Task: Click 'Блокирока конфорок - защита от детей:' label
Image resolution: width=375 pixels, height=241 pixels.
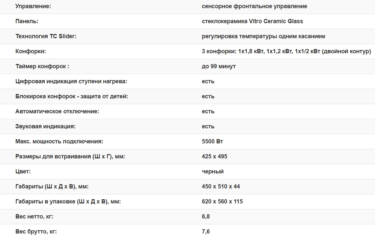Action: [x=71, y=96]
